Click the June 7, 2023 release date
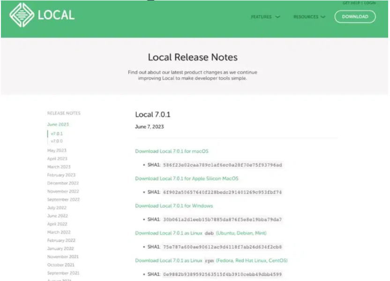This screenshot has height=281, width=390. point(149,127)
